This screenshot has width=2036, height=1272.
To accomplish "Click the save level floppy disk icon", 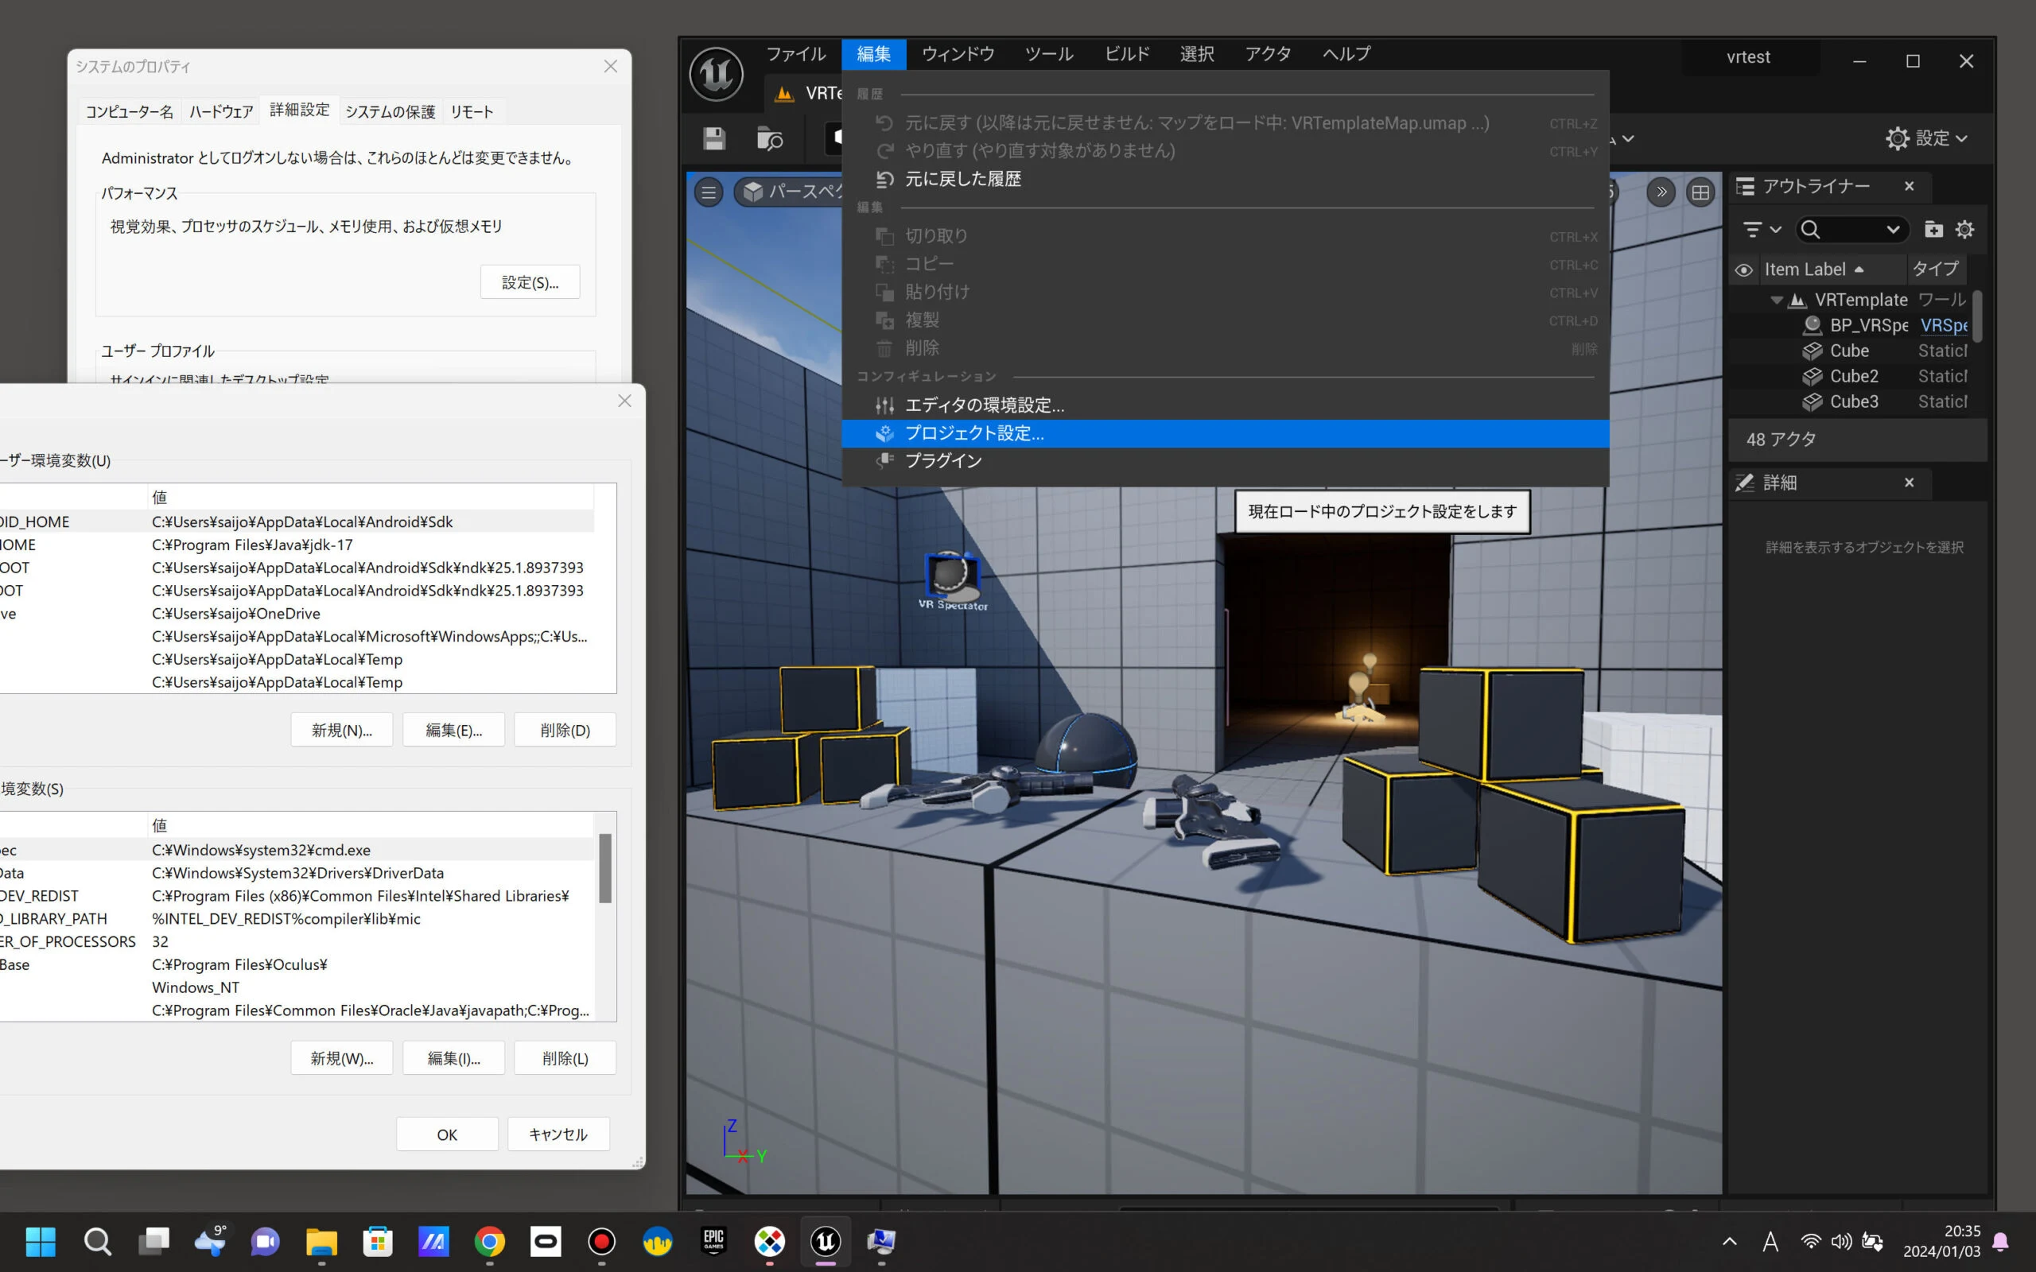I will (714, 139).
